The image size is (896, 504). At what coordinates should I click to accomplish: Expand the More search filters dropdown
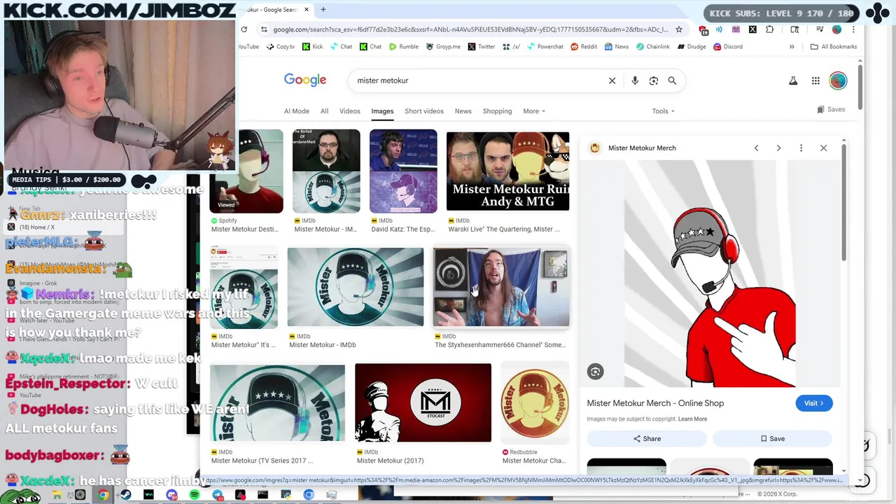coord(534,111)
